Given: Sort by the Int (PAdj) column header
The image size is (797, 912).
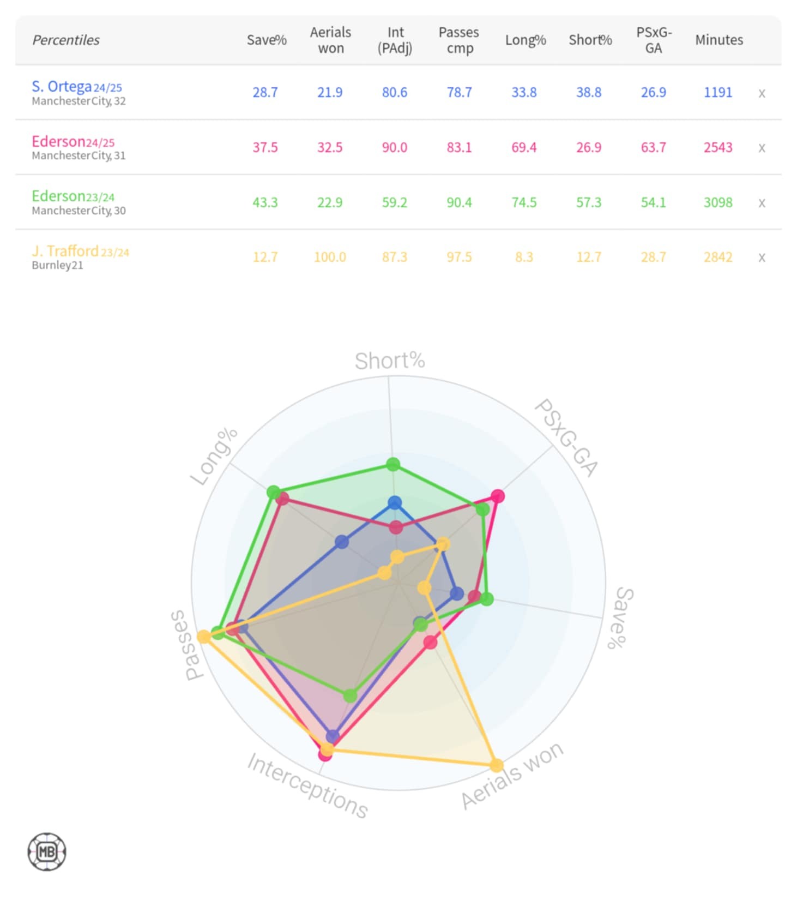Looking at the screenshot, I should [x=395, y=40].
